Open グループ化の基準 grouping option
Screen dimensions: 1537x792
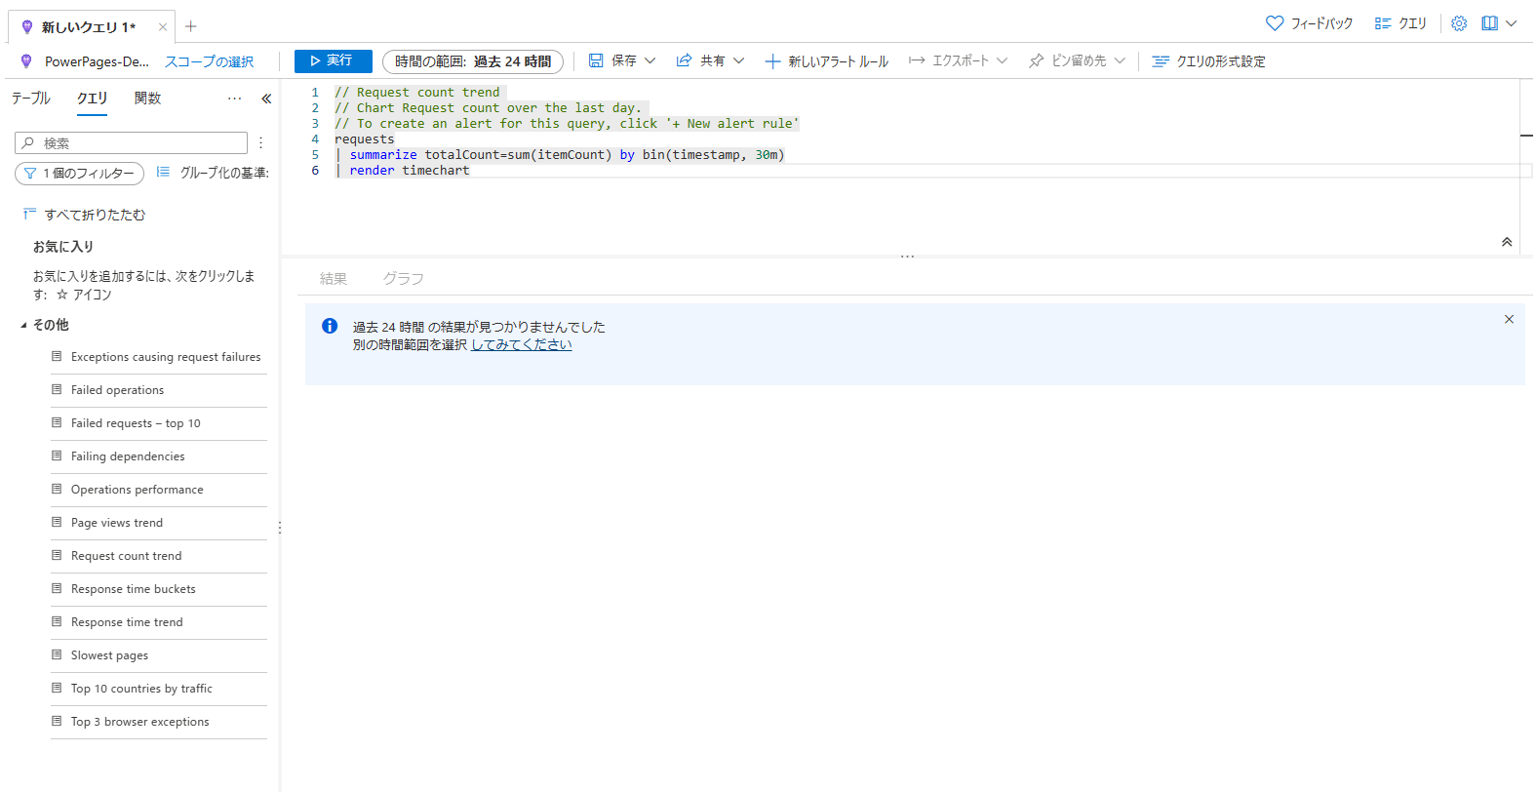tap(213, 173)
